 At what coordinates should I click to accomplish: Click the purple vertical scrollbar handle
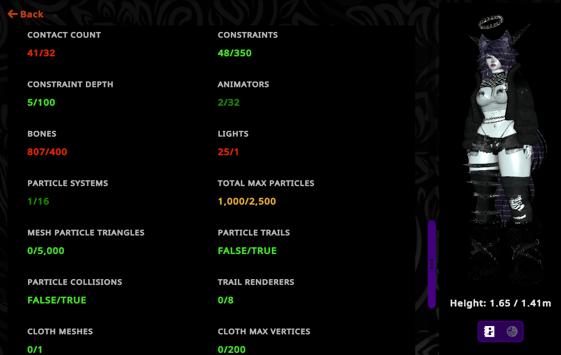[x=432, y=264]
